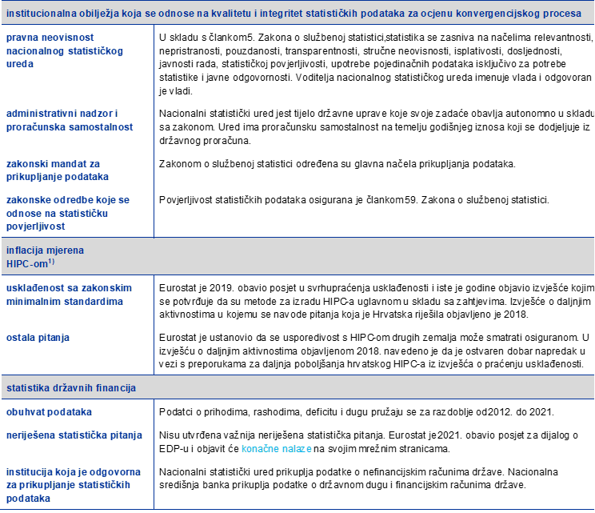Click 'neriješena statistička pitanja' row label
The image size is (595, 513).
[x=74, y=435]
